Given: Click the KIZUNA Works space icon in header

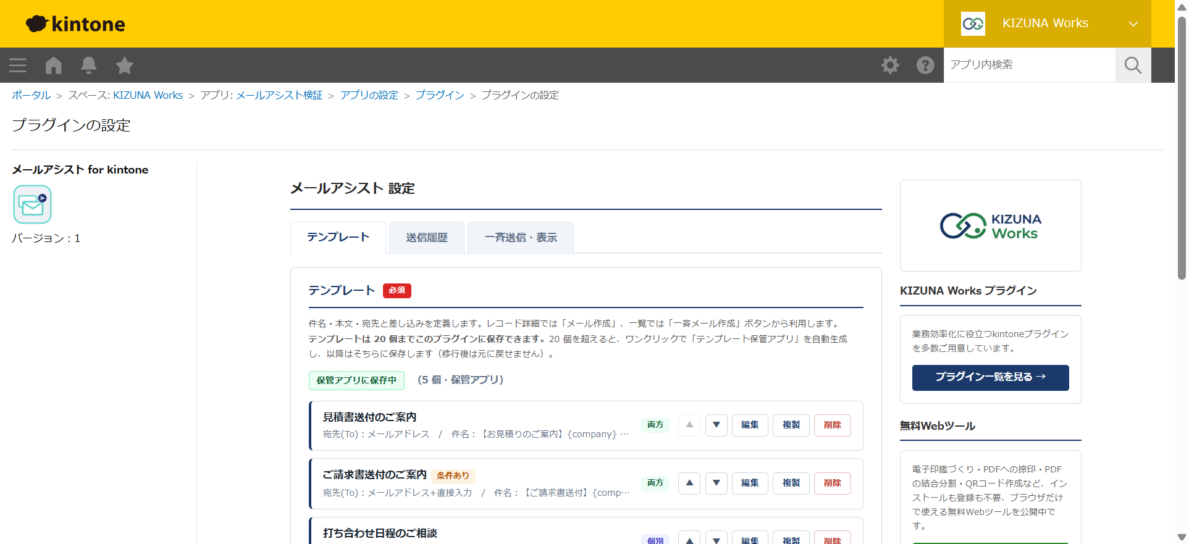Looking at the screenshot, I should [x=973, y=24].
